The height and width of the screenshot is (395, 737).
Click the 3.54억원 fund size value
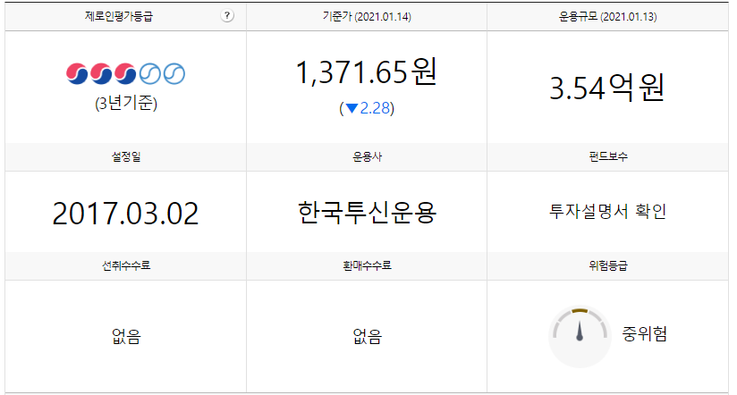[x=607, y=88]
